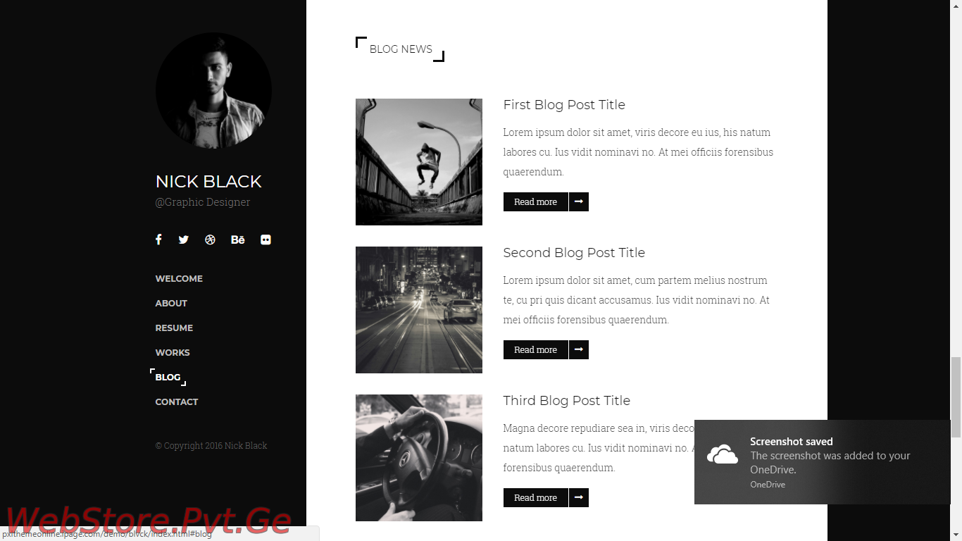Jump to the Contact section
962x541 pixels.
[x=177, y=402]
